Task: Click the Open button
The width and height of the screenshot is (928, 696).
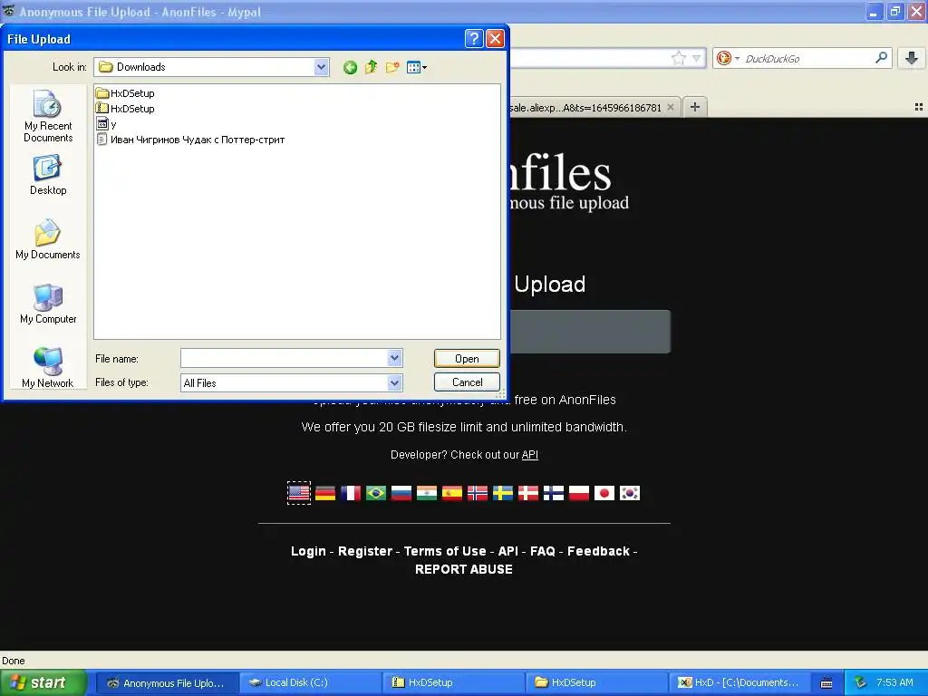Action: click(467, 359)
